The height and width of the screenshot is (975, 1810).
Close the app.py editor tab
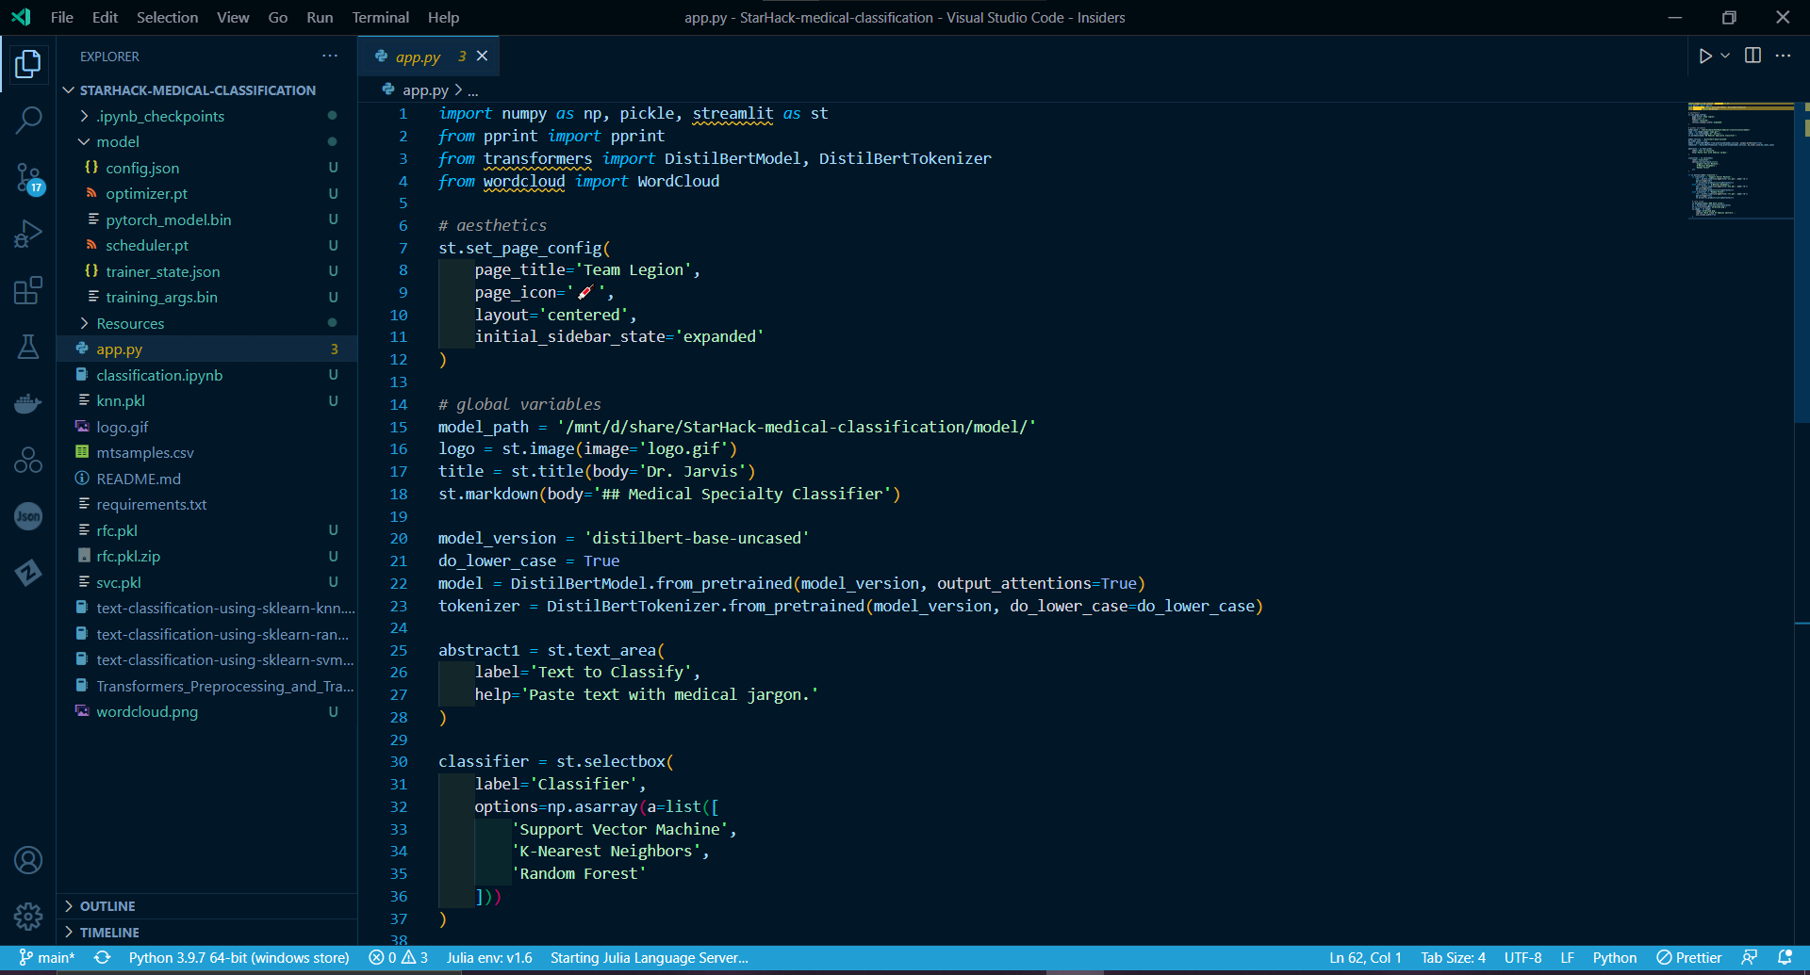click(x=483, y=56)
